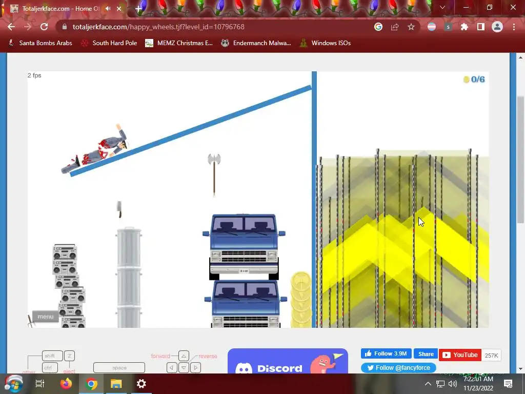The width and height of the screenshot is (525, 394).
Task: Click the space key diagram
Action: click(x=119, y=367)
